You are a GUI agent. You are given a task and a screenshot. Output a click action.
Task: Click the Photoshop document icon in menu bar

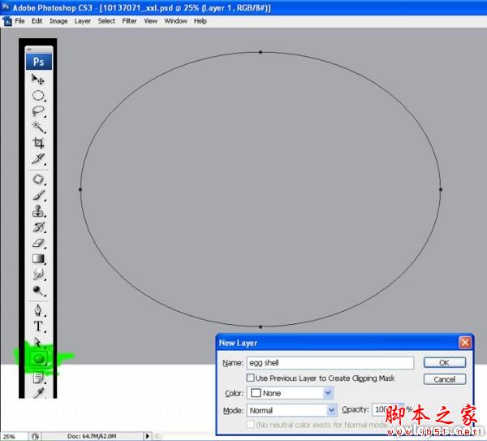click(x=7, y=21)
